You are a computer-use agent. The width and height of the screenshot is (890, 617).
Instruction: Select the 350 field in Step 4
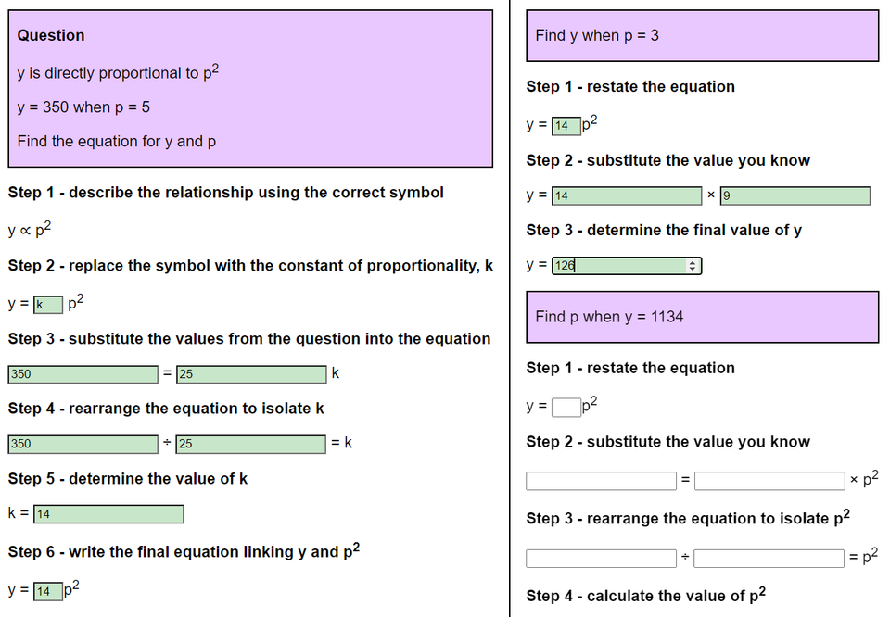(x=82, y=444)
